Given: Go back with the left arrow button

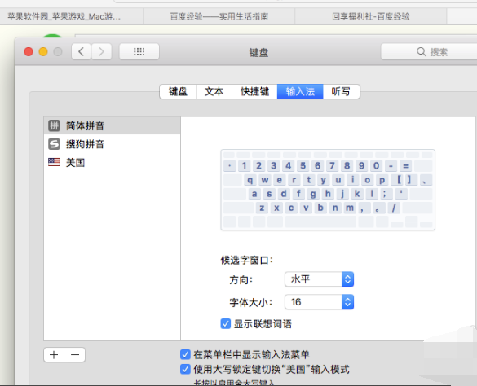Looking at the screenshot, I should tap(82, 51).
